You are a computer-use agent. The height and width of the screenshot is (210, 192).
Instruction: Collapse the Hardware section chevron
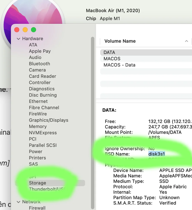tap(18, 39)
